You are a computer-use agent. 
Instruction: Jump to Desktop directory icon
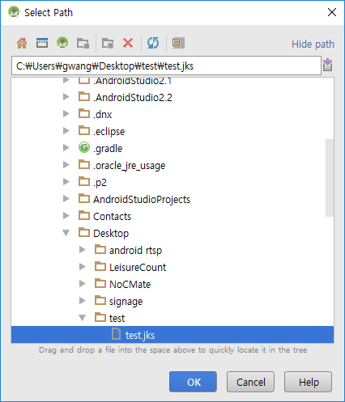(42, 43)
